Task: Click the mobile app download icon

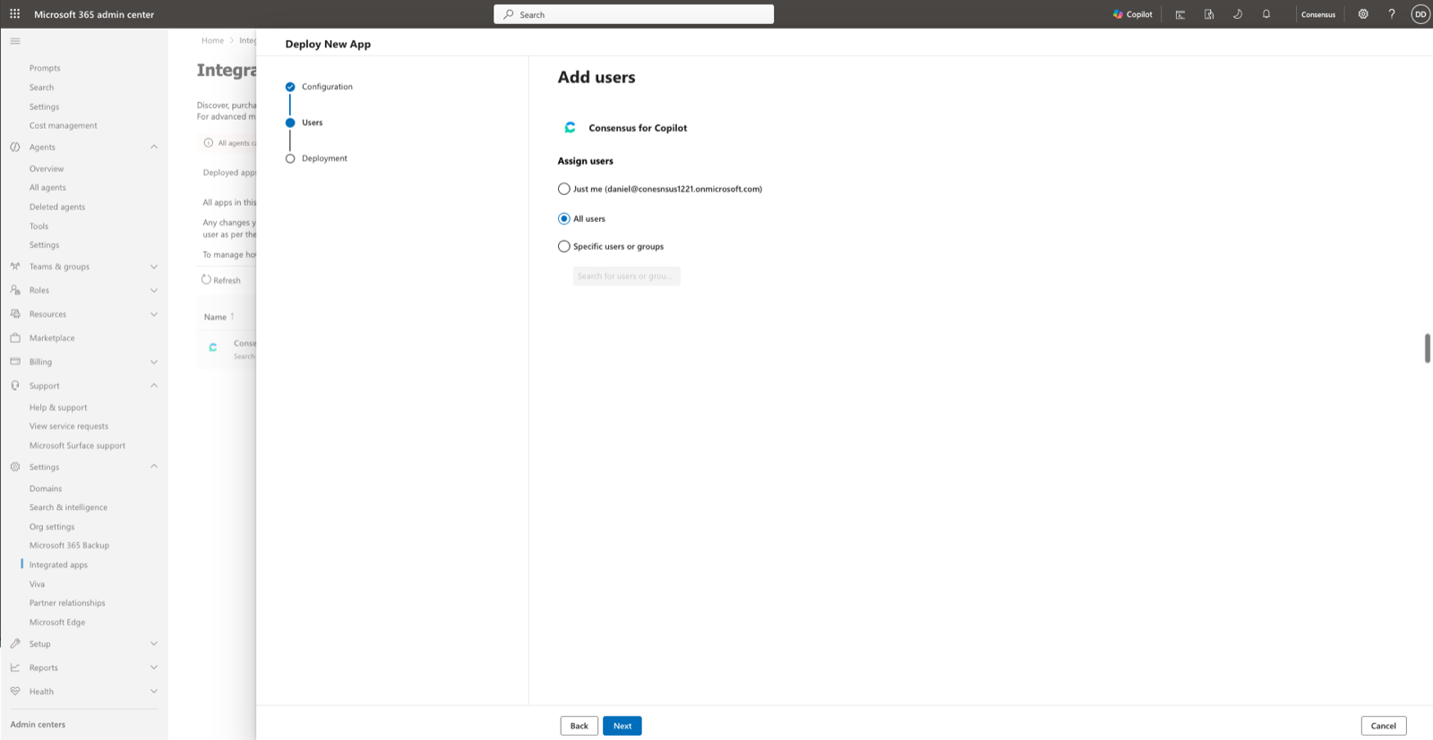Action: coord(1209,14)
